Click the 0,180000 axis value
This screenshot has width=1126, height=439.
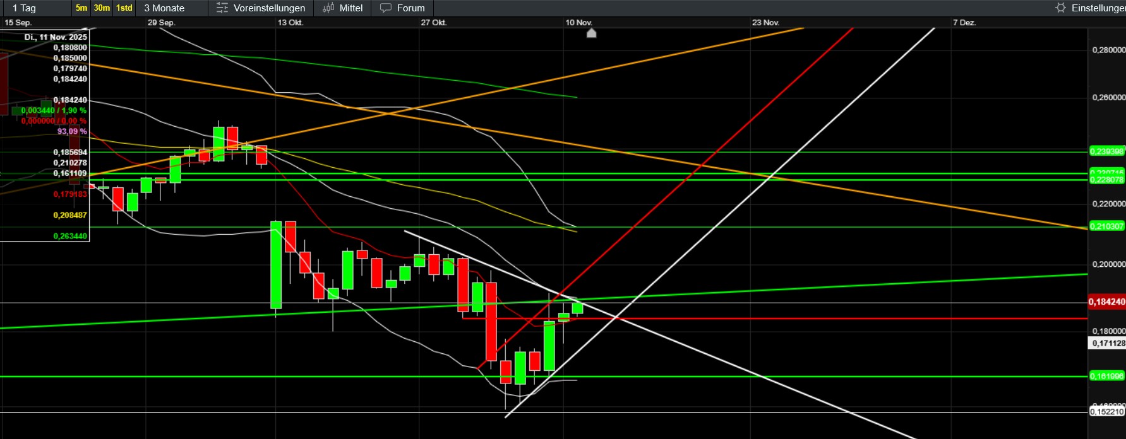(1108, 331)
